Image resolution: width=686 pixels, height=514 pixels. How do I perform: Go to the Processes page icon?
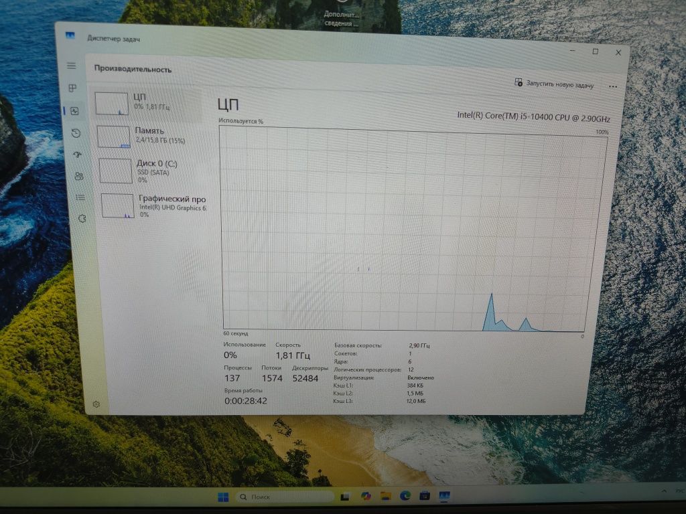72,88
